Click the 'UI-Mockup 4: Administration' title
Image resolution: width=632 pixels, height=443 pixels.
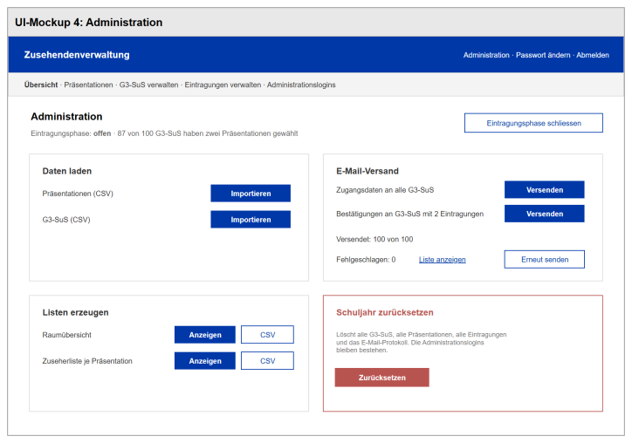89,23
